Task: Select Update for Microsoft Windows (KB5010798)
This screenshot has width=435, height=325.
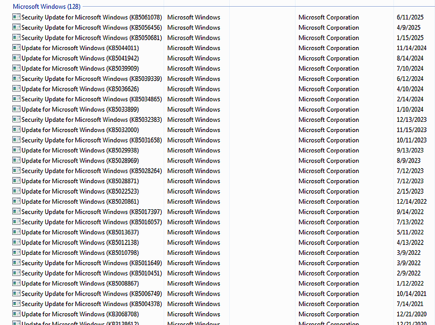Action: point(80,253)
